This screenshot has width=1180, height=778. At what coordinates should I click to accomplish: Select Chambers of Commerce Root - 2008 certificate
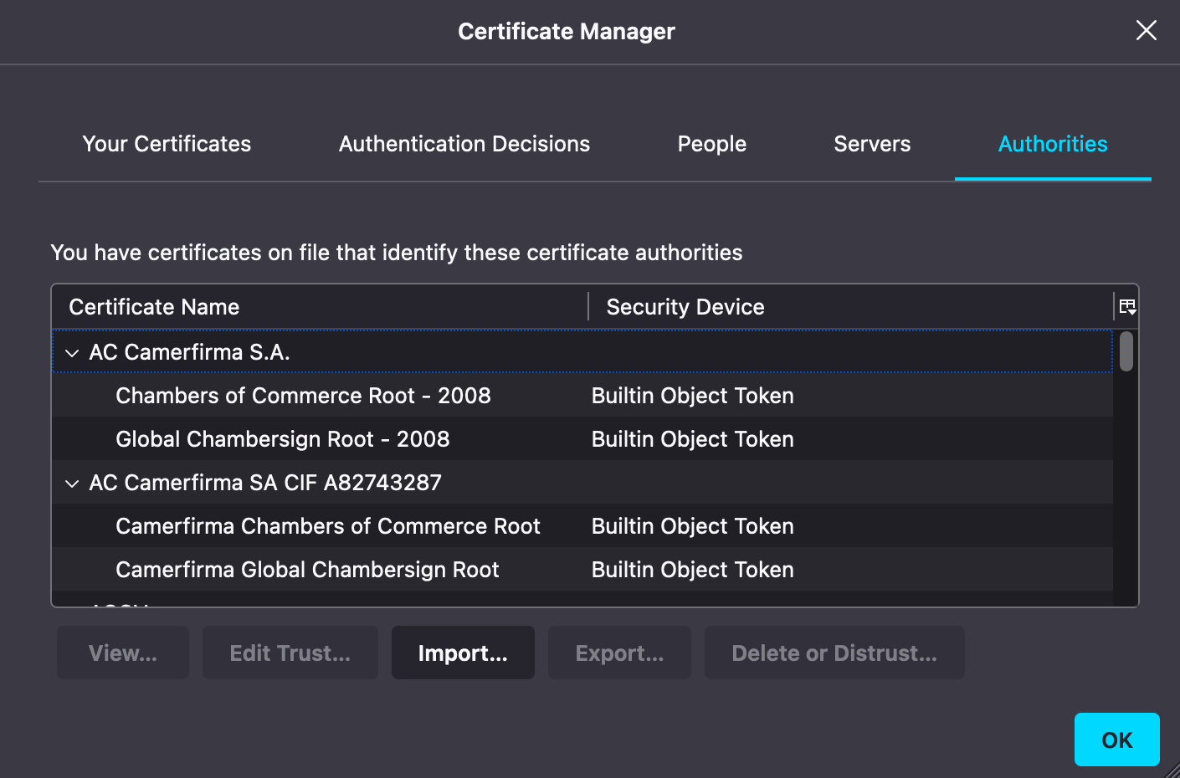[x=303, y=396]
